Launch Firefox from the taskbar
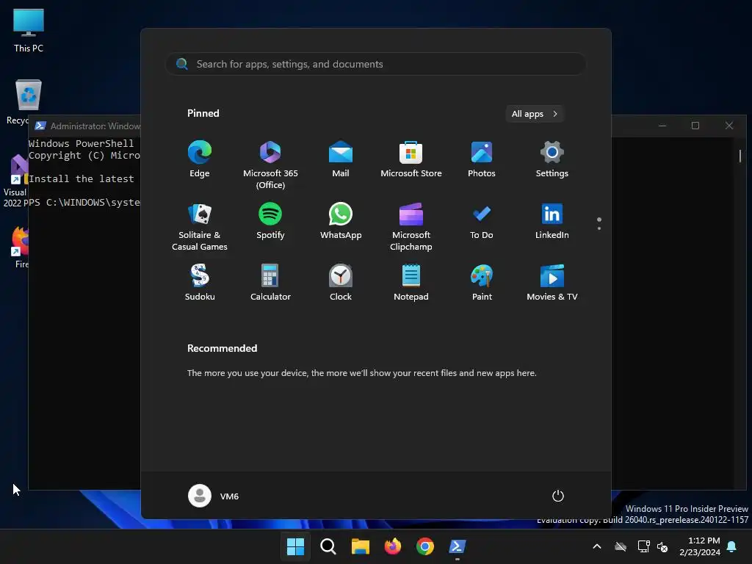This screenshot has height=564, width=752. [393, 546]
